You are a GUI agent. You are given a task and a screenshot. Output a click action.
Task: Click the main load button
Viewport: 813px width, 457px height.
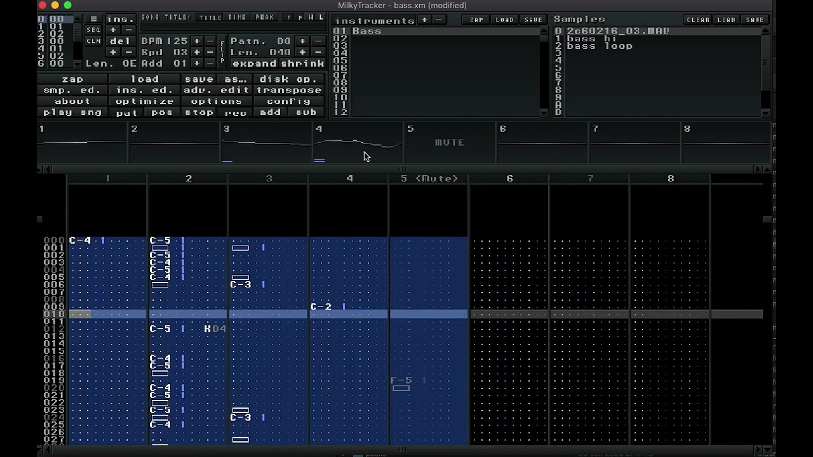pyautogui.click(x=144, y=79)
